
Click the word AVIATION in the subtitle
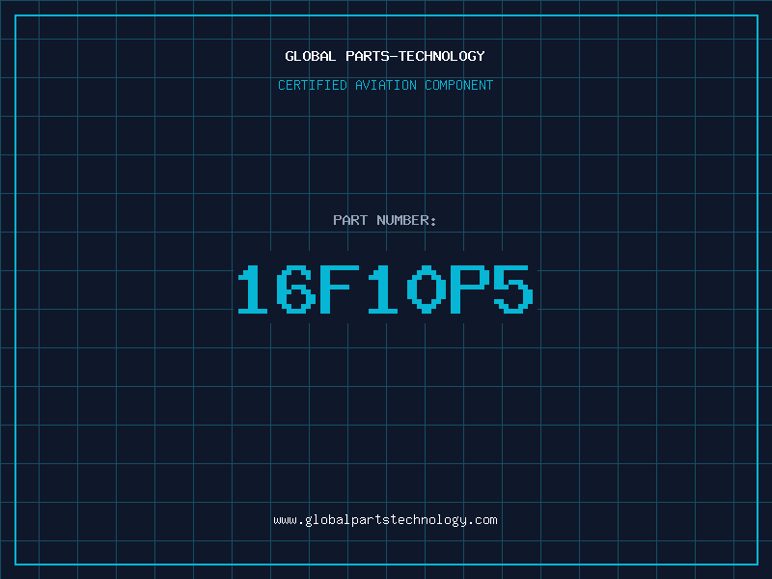click(390, 85)
